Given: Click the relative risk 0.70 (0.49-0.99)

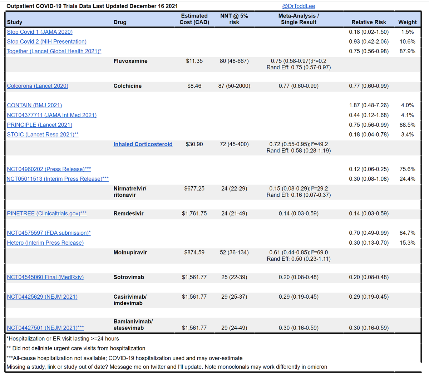Looking at the screenshot, I should point(369,233).
